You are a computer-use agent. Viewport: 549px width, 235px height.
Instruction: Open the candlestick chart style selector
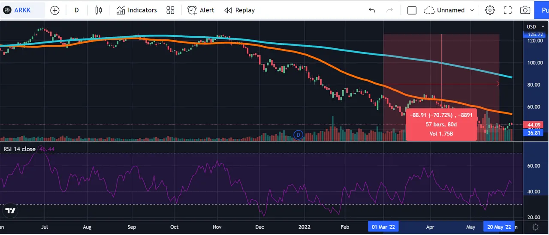tap(99, 10)
